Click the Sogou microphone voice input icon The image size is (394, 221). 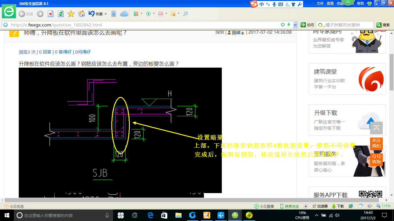274,4
